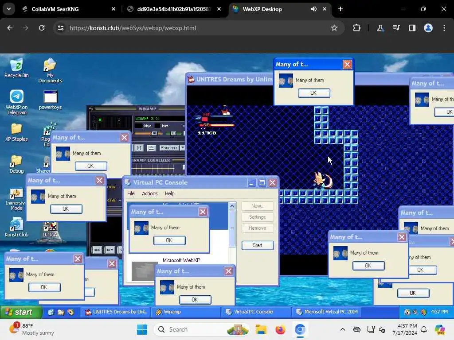The image size is (454, 340).
Task: Open a new Chrome tab
Action: tap(340, 9)
